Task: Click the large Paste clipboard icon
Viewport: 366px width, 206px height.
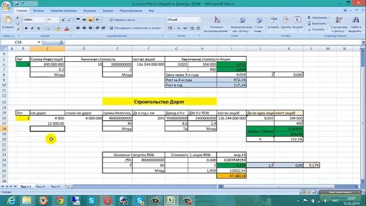Action: (x=8, y=21)
